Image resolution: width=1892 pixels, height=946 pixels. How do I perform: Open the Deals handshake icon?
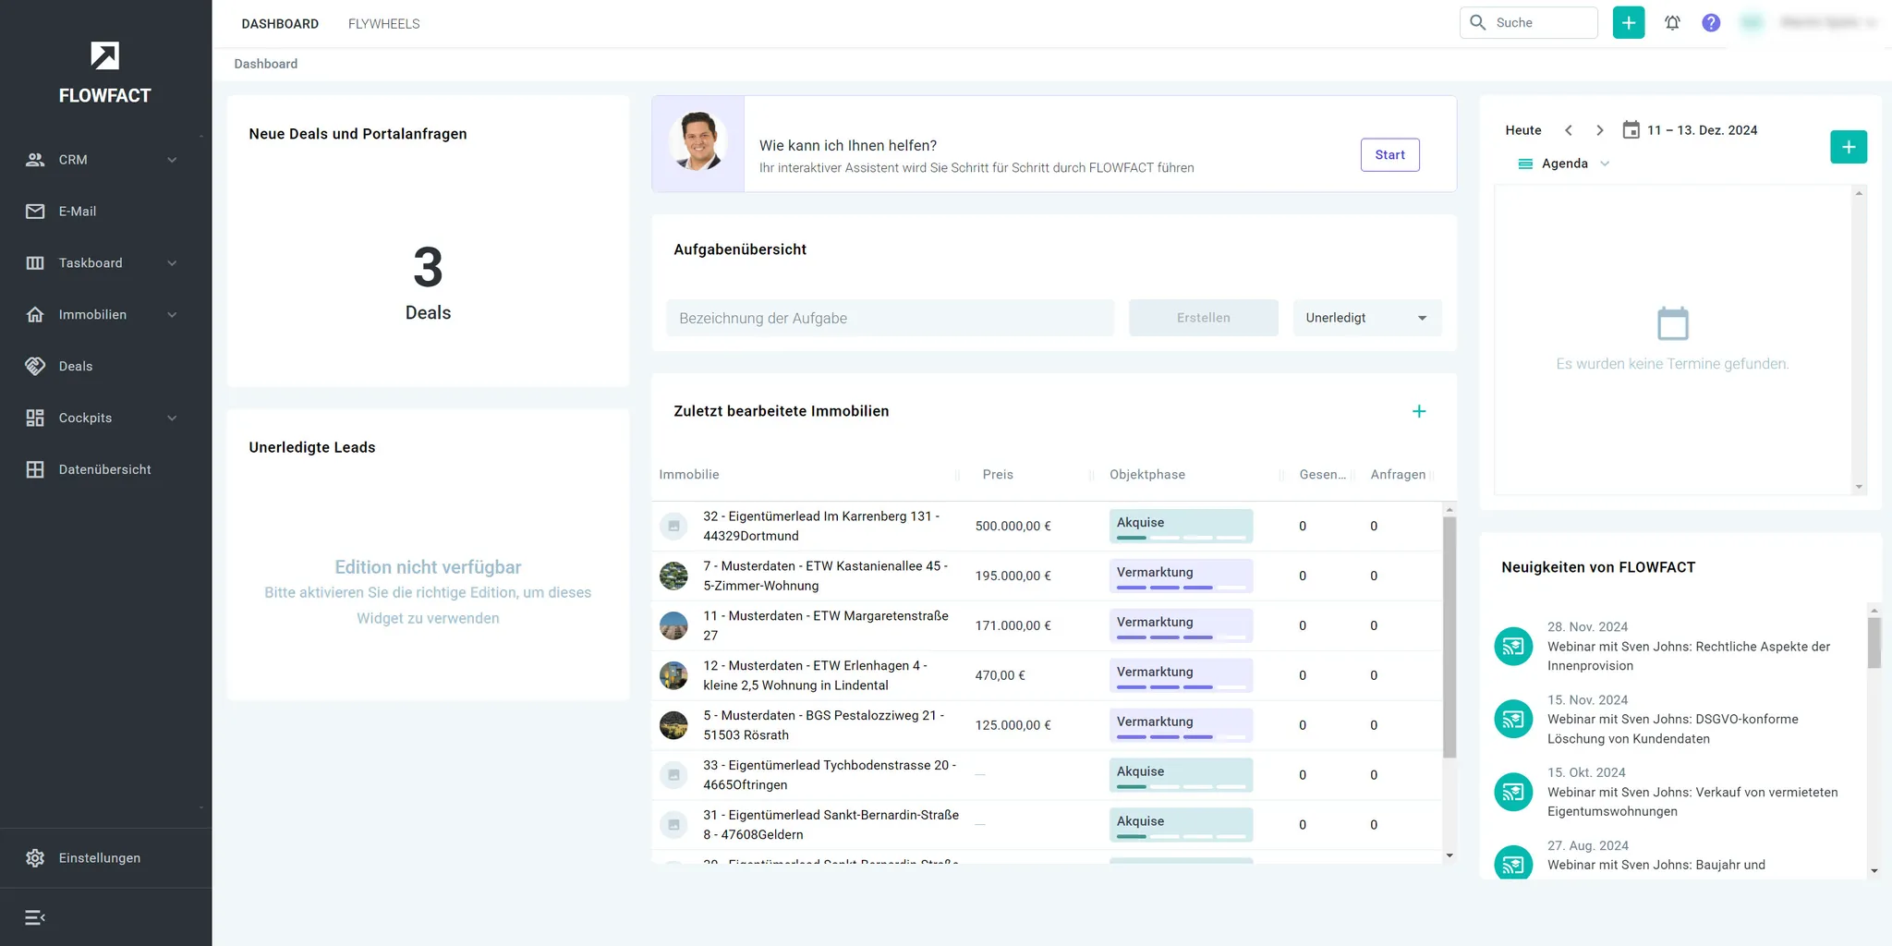pos(35,367)
